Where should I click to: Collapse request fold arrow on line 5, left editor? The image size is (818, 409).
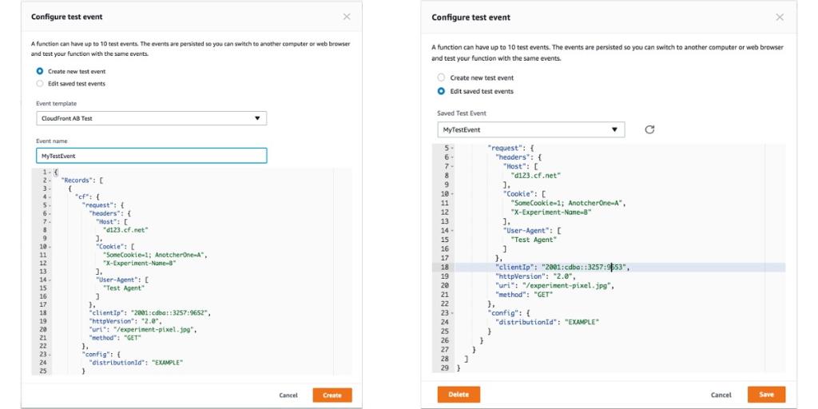(49, 205)
